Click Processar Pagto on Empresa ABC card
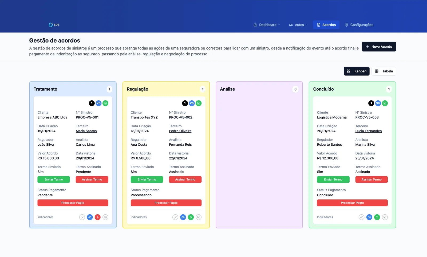This screenshot has width=427, height=257. coord(73,203)
